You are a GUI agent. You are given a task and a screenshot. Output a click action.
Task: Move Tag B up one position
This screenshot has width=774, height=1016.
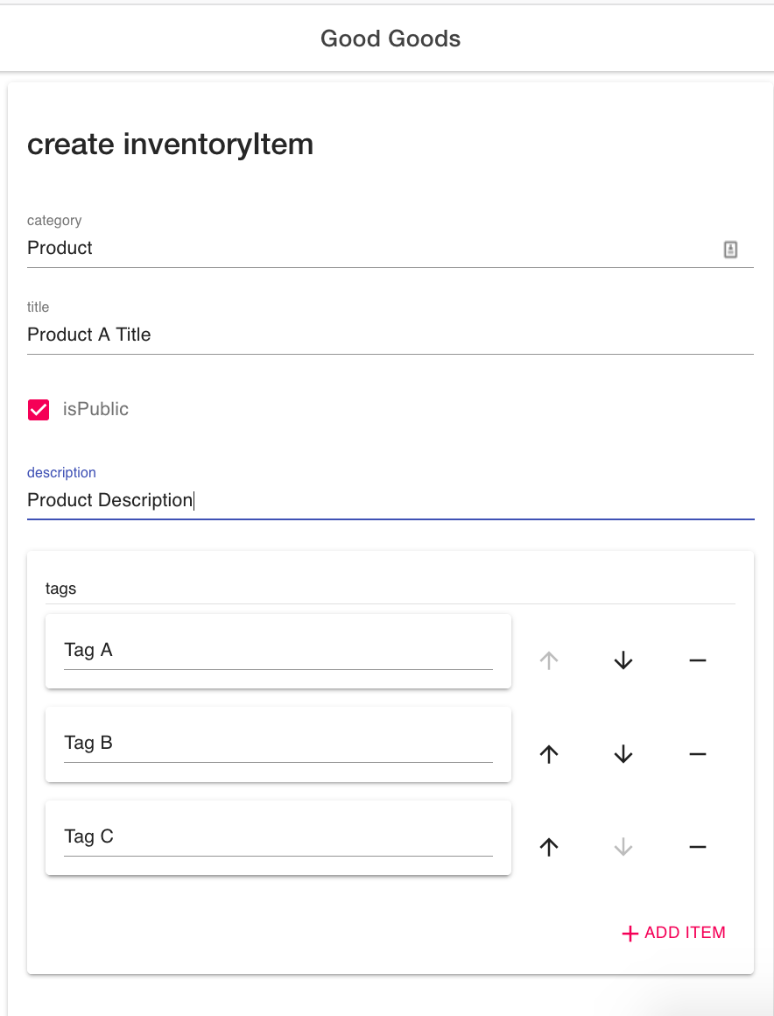coord(549,754)
